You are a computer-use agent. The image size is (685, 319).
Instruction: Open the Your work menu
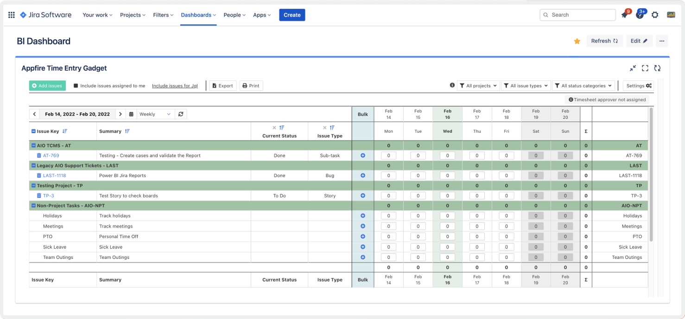pyautogui.click(x=98, y=15)
